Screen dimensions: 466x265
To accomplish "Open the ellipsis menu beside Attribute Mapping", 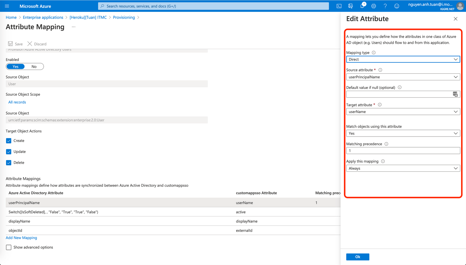I will click(74, 27).
